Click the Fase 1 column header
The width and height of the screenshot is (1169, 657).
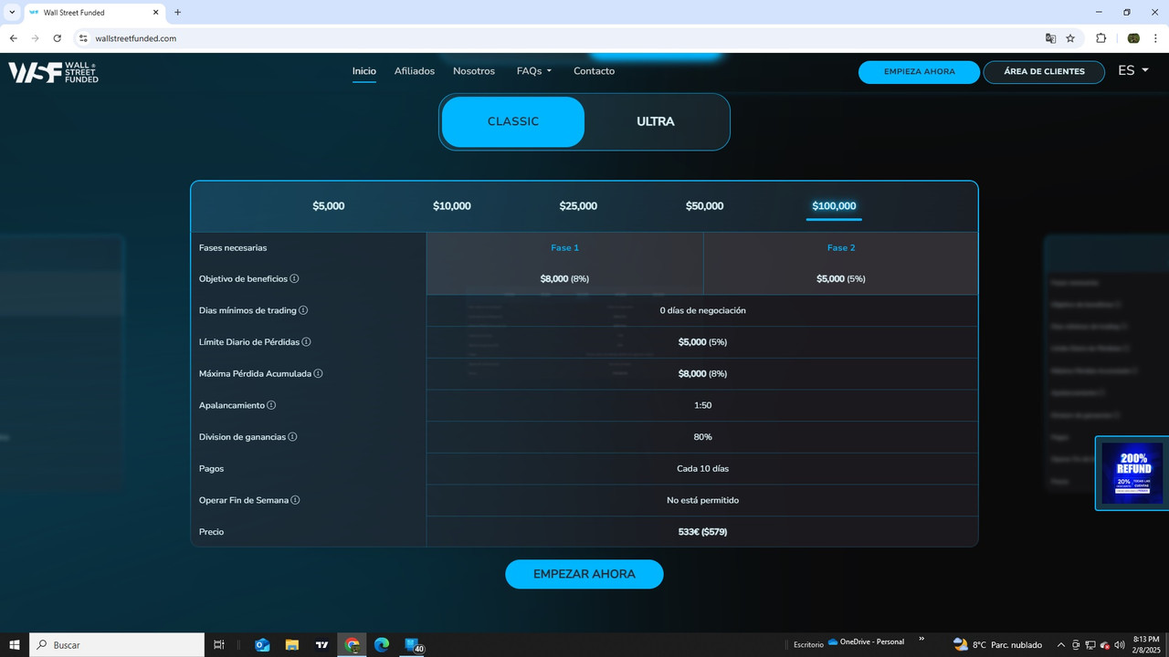point(564,248)
